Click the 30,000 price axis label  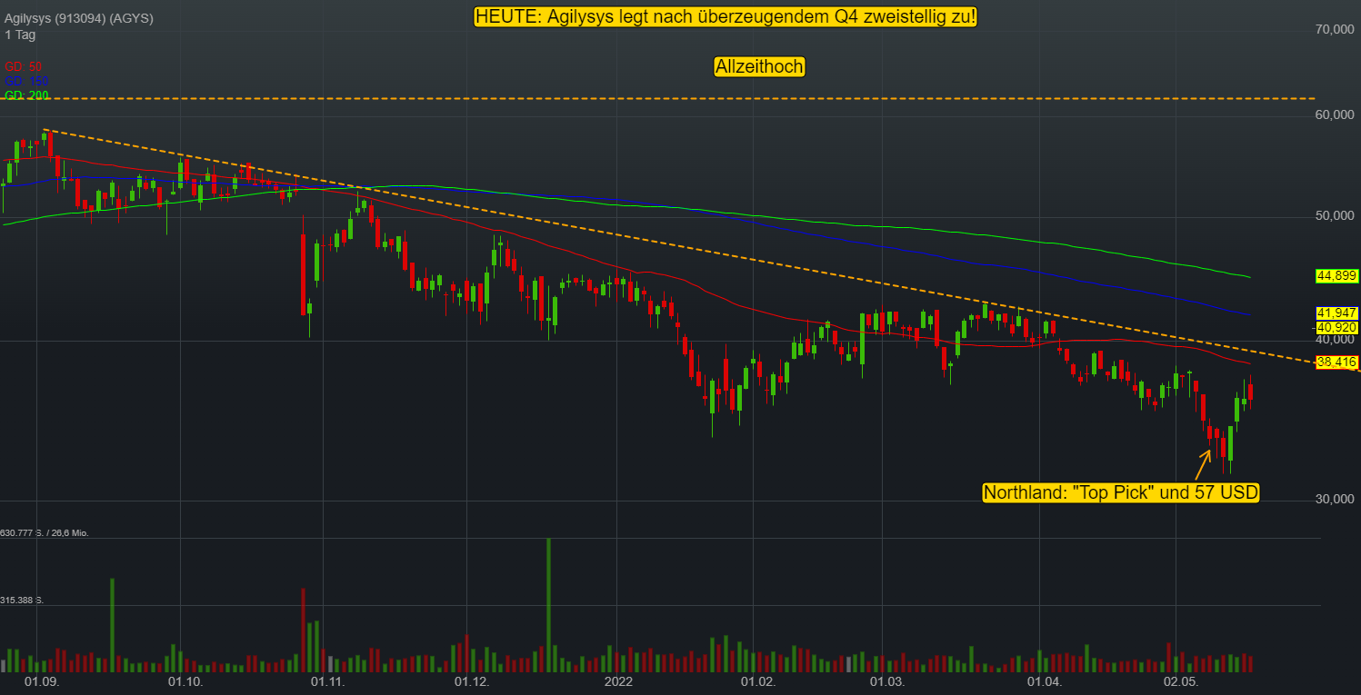[1335, 499]
